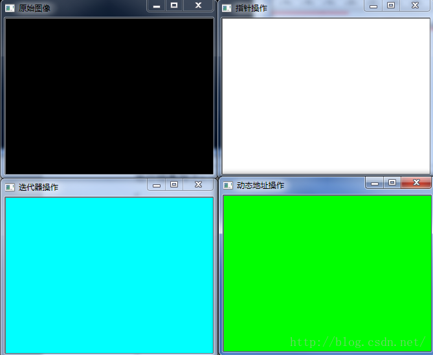Click the cyan image in 迭代器操作 window
Image resolution: width=433 pixels, height=355 pixels.
click(x=109, y=275)
